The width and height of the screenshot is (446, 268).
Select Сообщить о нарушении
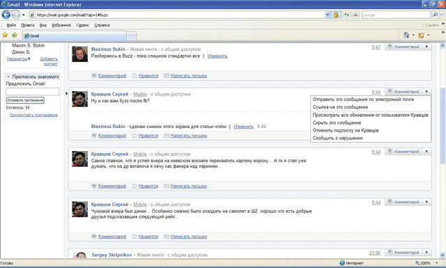click(x=371, y=138)
